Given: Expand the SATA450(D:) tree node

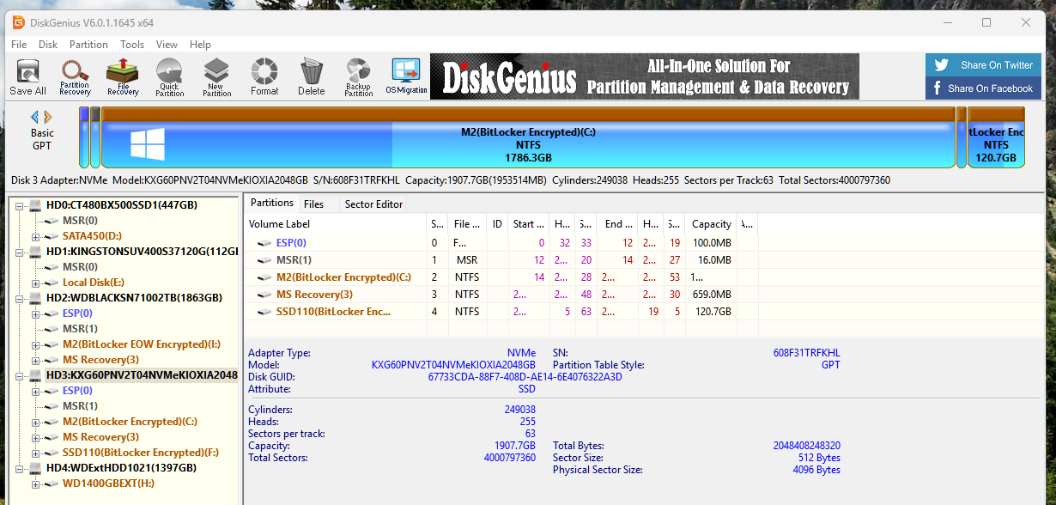Looking at the screenshot, I should click(x=35, y=236).
